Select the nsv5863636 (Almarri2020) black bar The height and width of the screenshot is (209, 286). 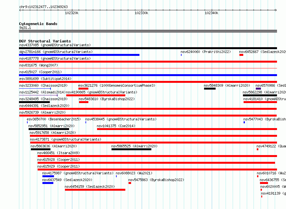(41, 149)
